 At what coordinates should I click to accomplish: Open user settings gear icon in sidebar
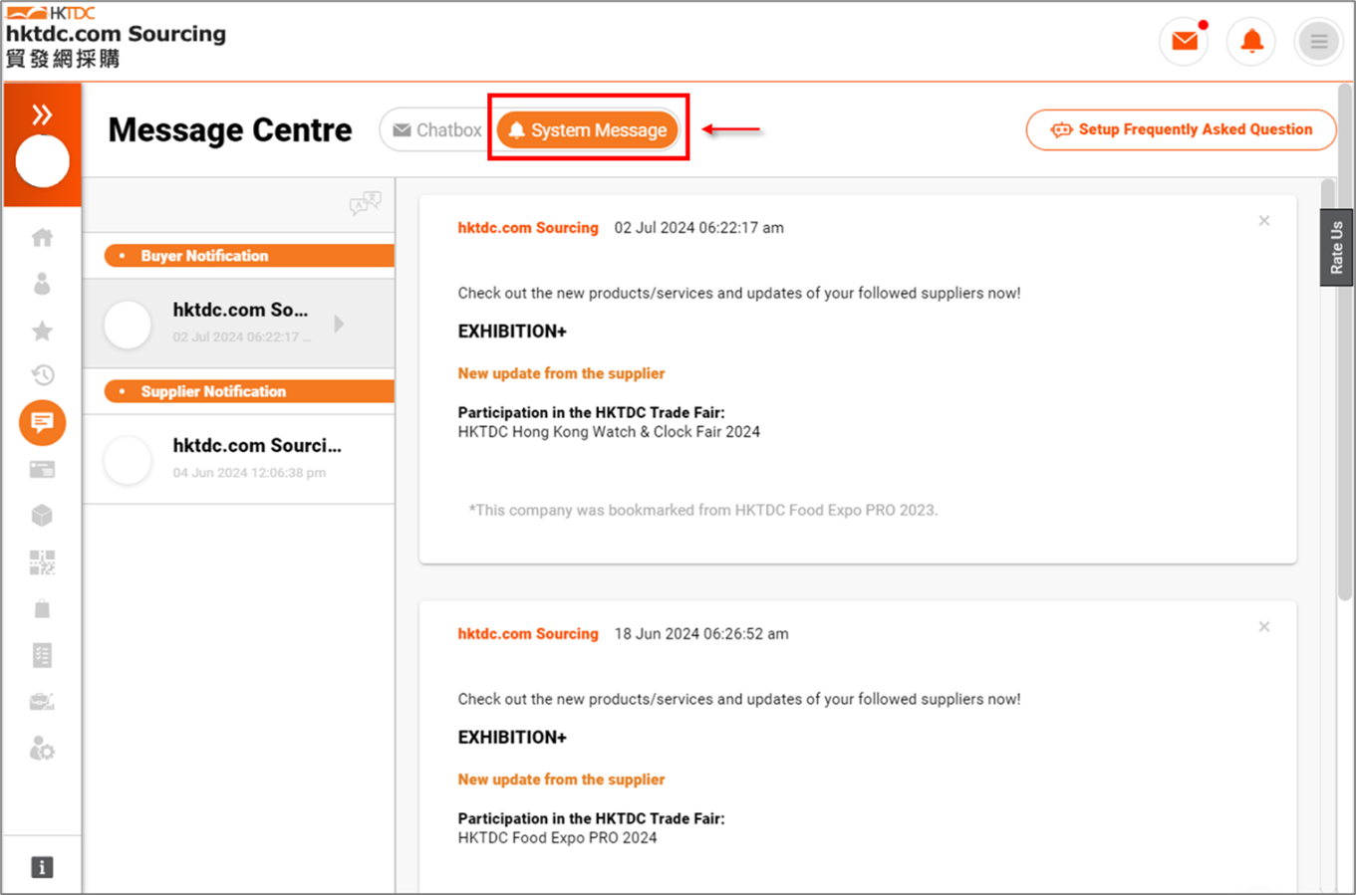point(42,749)
